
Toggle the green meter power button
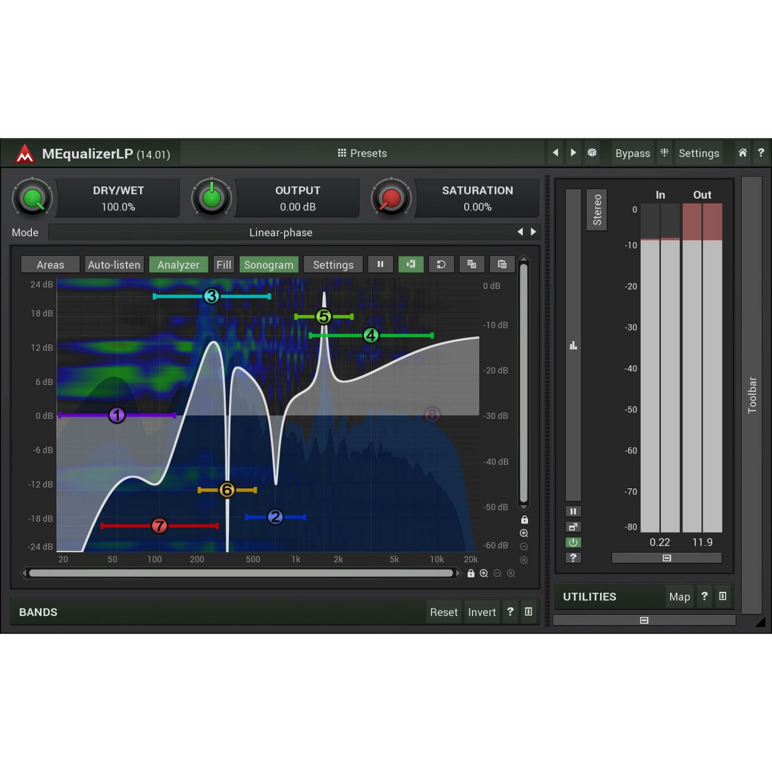pos(573,542)
